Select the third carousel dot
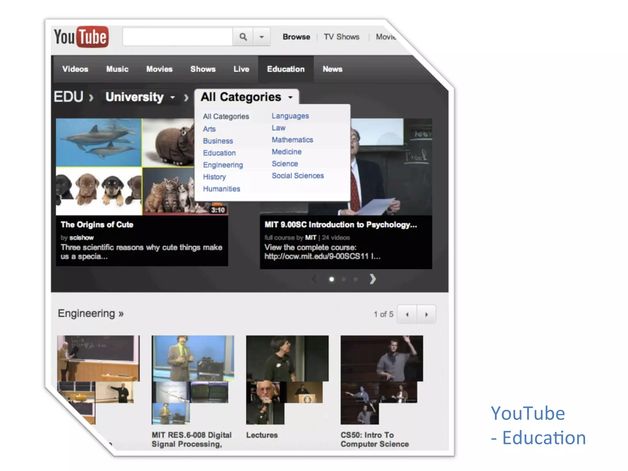Image resolution: width=628 pixels, height=471 pixels. tap(355, 279)
